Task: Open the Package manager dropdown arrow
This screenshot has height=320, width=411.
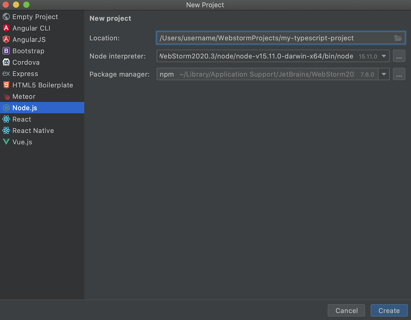Action: [384, 74]
